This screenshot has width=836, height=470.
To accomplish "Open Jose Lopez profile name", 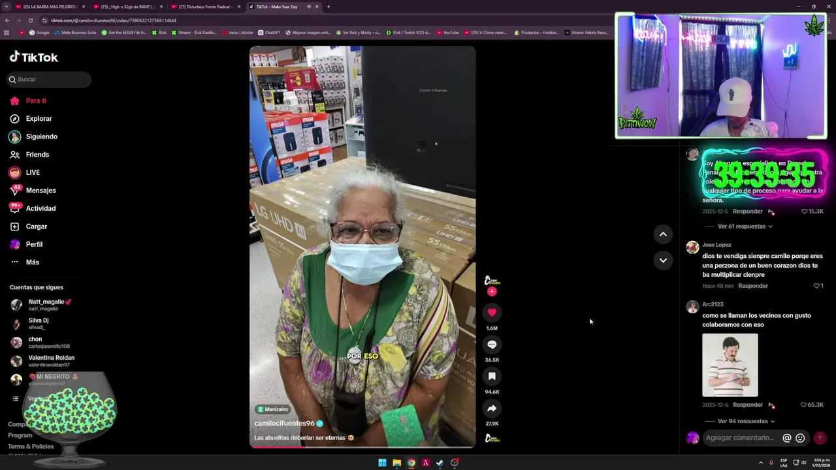I will tap(716, 245).
